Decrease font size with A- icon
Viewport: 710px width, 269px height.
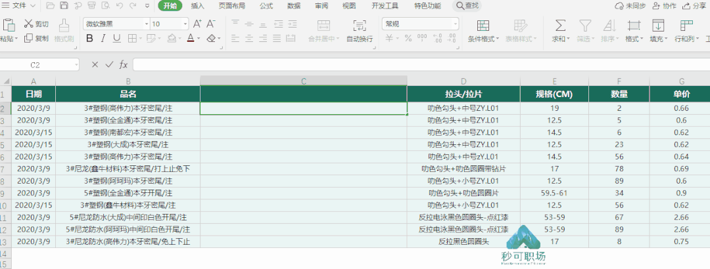click(x=210, y=24)
